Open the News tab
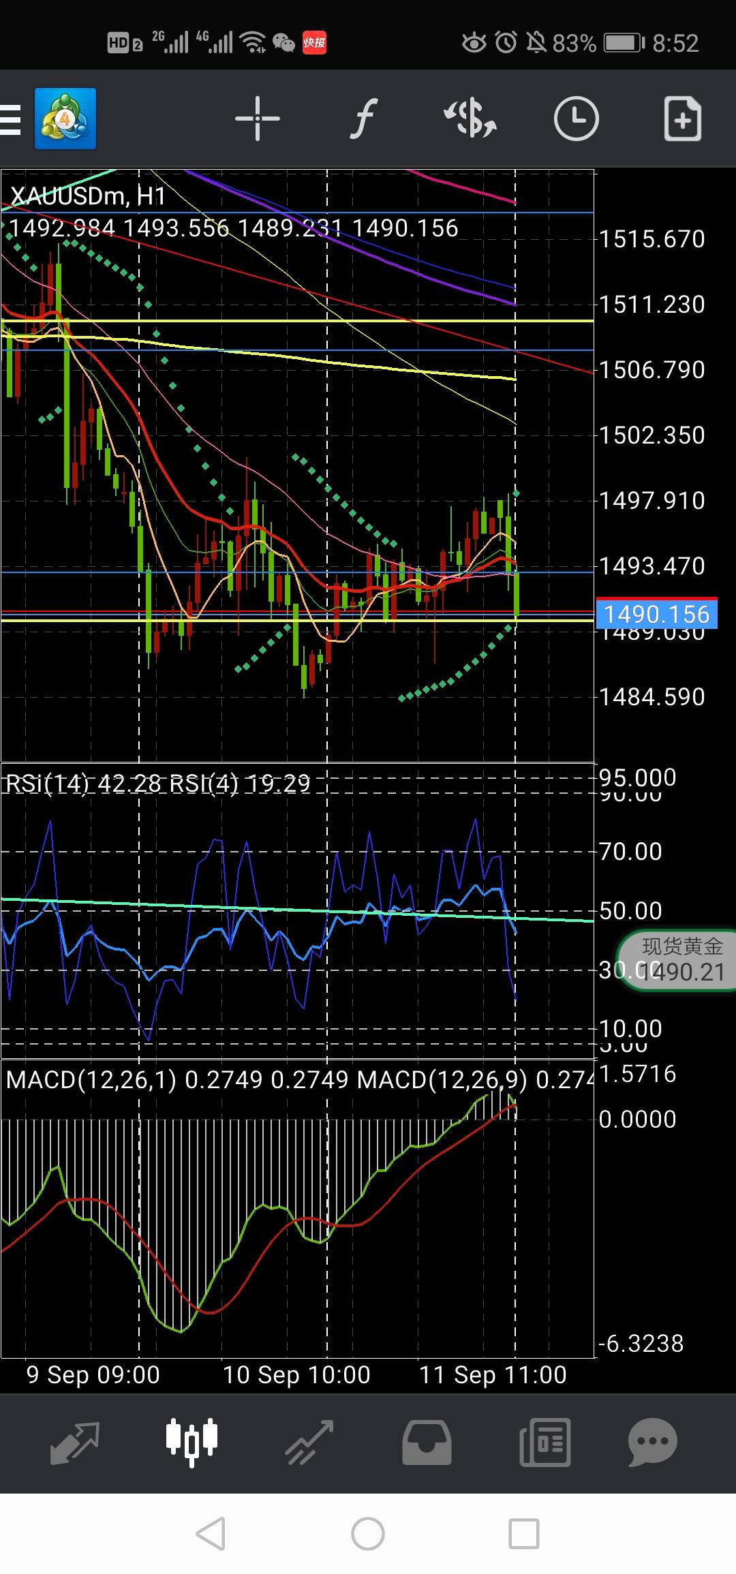This screenshot has height=1574, width=736. 545,1442
